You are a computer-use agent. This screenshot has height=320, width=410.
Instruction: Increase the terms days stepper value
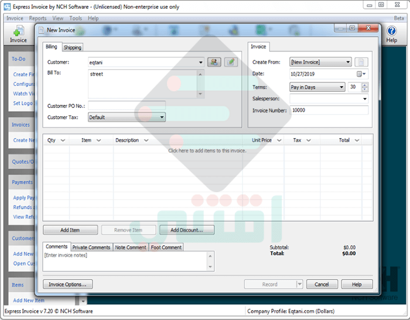(x=365, y=85)
